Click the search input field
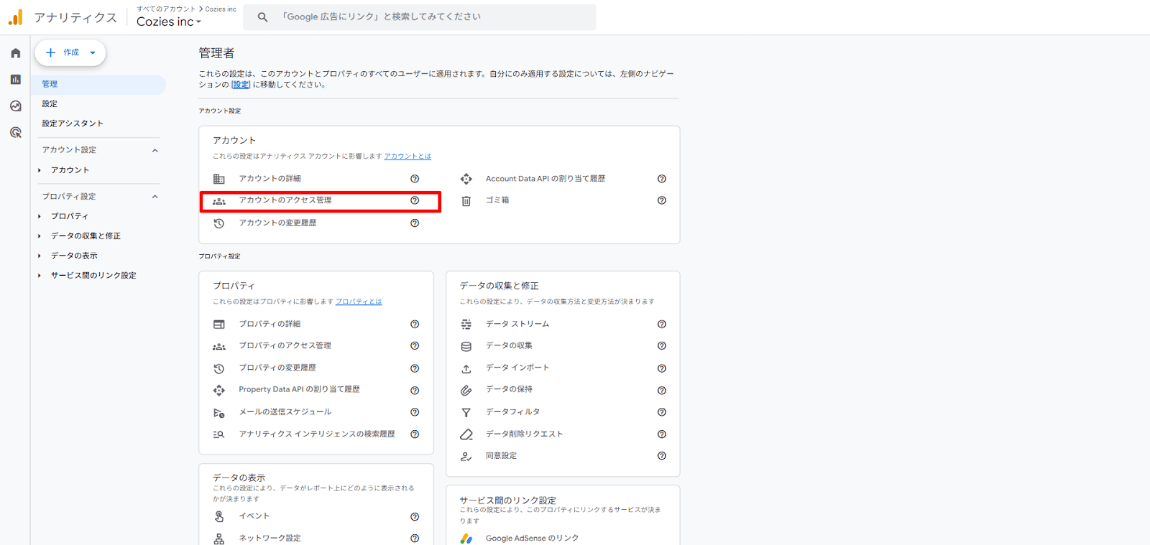The height and width of the screenshot is (545, 1150). pyautogui.click(x=419, y=17)
